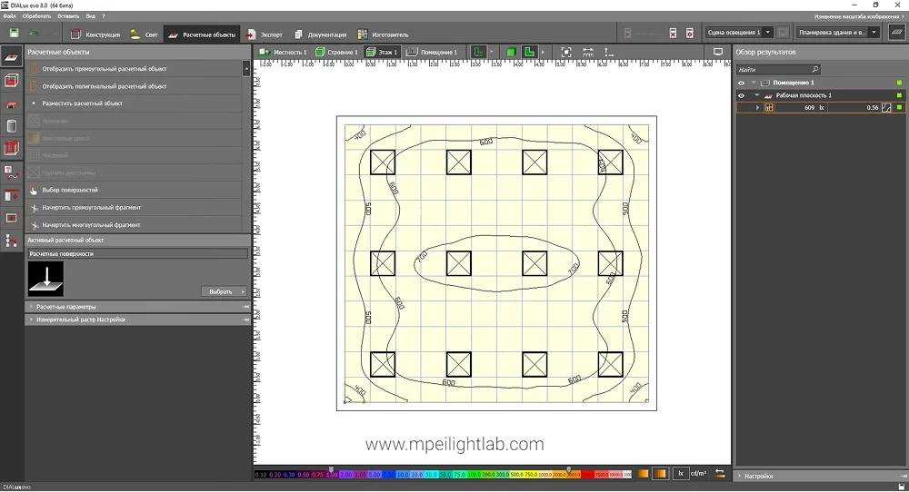The height and width of the screenshot is (492, 909).
Task: Toggle green status square for Помещение 1
Action: pos(899,83)
